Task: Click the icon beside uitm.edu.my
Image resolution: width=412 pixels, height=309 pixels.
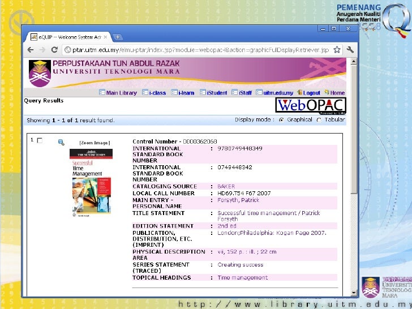Action: [x=259, y=92]
